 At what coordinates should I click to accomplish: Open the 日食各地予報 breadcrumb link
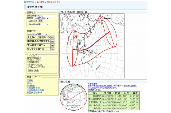(53, 2)
